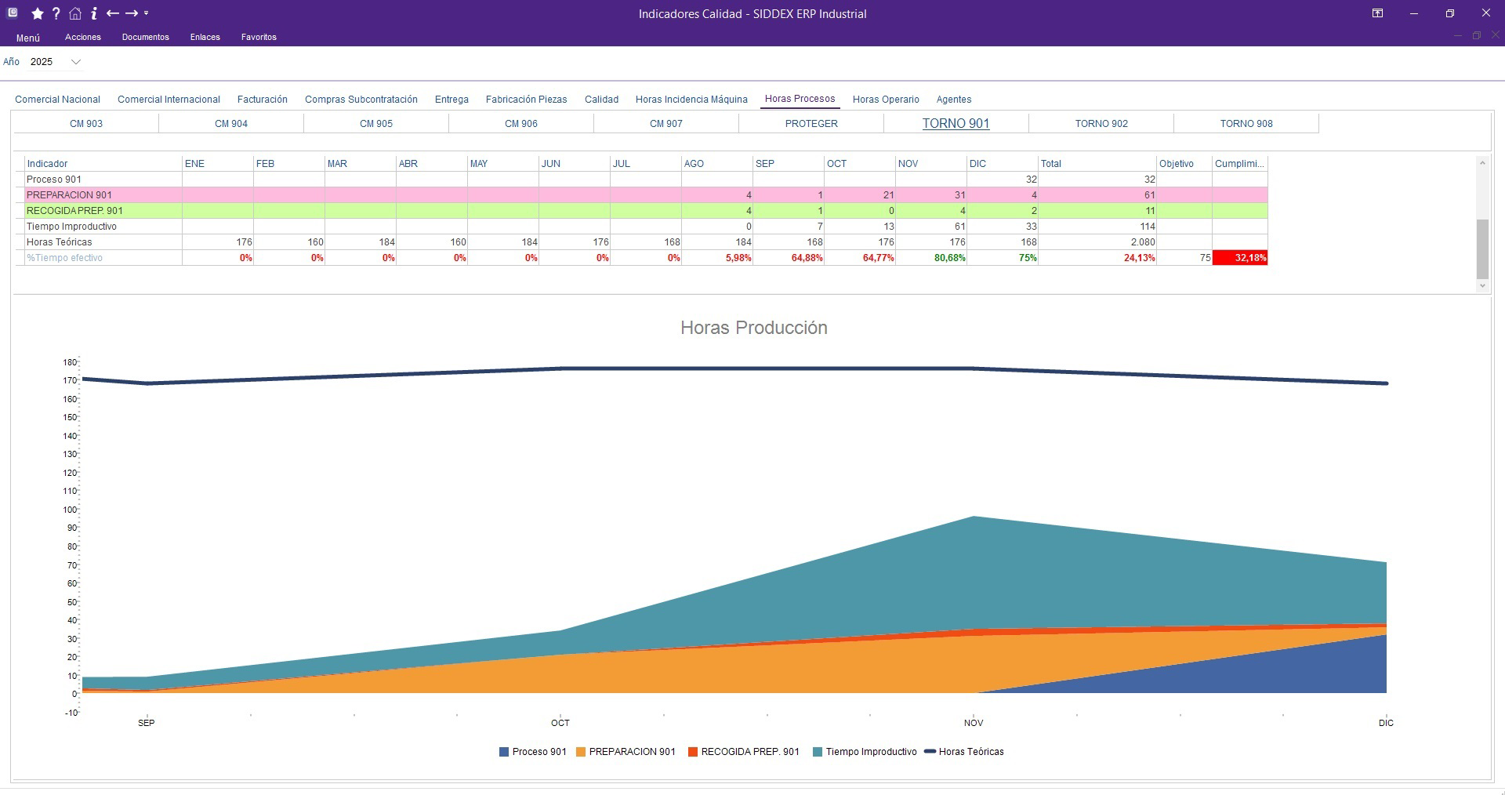Click the Cumplimiento column header
The height and width of the screenshot is (795, 1505).
pos(1238,164)
